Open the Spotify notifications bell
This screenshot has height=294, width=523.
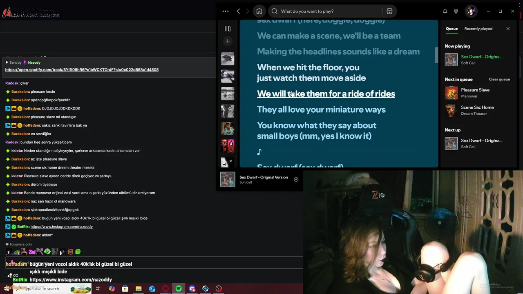click(445, 11)
